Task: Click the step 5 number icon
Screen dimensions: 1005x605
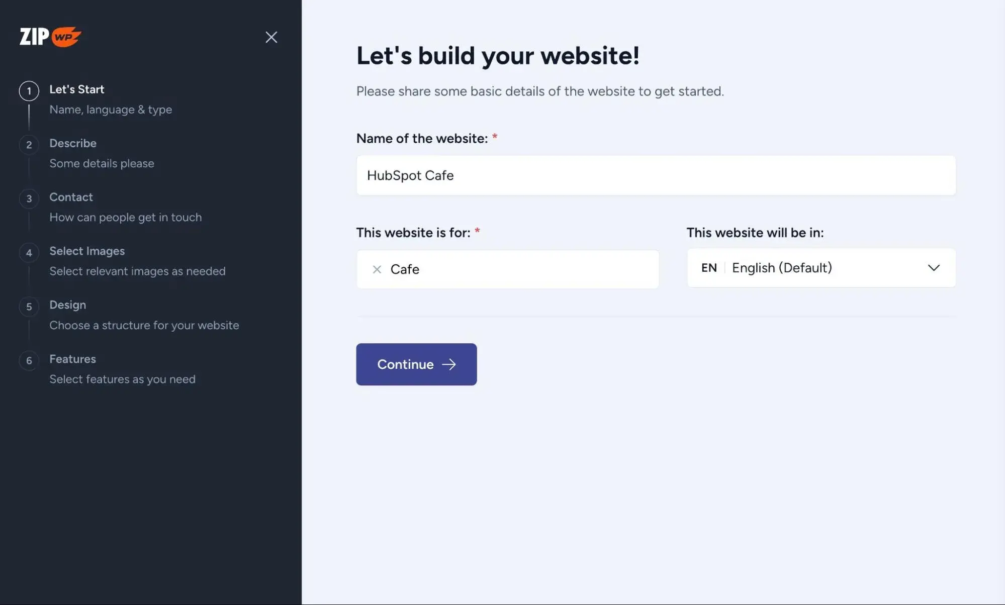Action: pos(29,307)
